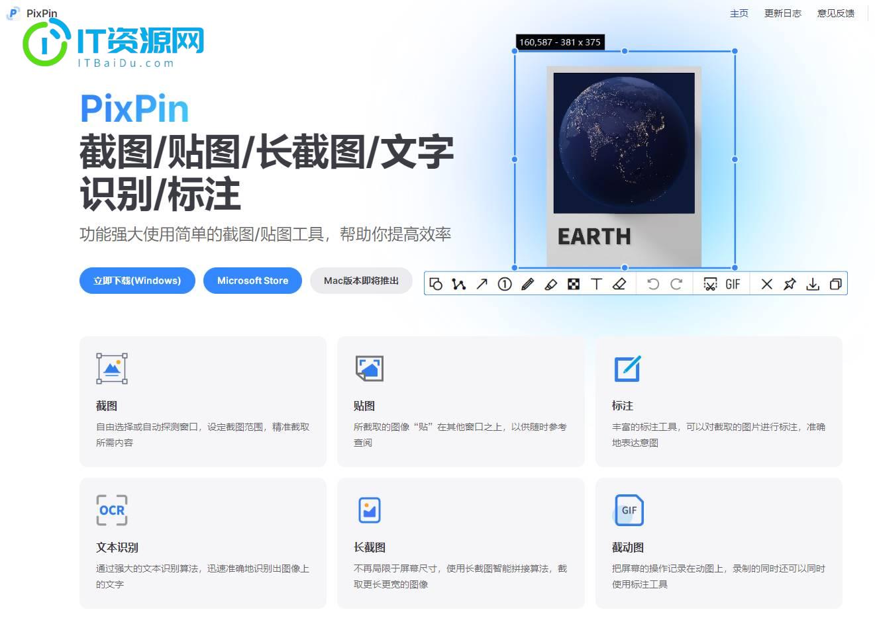Click description starting 不再局限于屏幕尺寸

click(460, 576)
